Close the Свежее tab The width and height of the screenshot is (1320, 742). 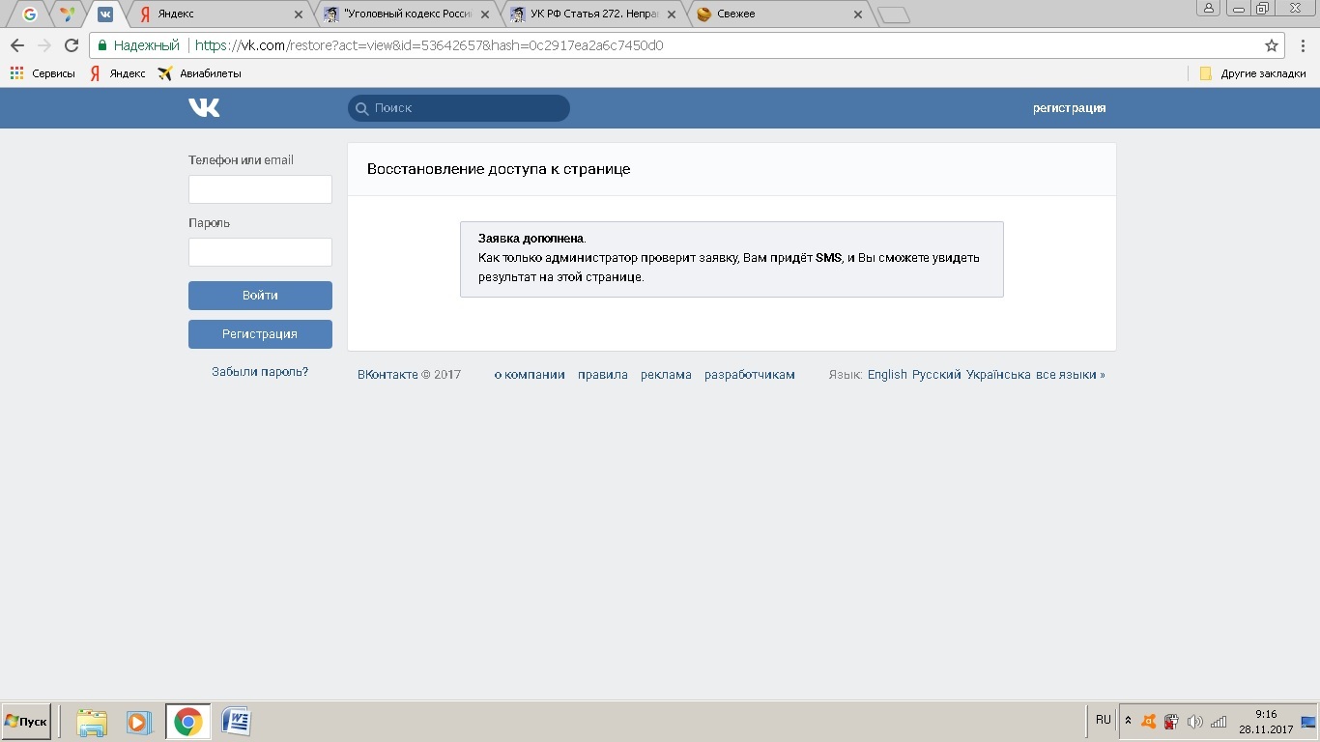click(x=858, y=14)
